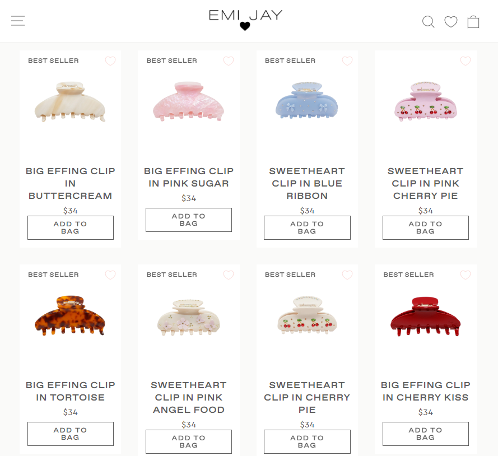Add Sweetheart Clip in Cherry Pie to bag

307,441
